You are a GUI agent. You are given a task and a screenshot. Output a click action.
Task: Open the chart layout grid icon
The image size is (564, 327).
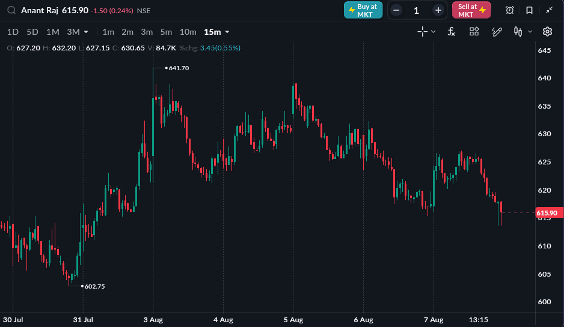pyautogui.click(x=474, y=32)
